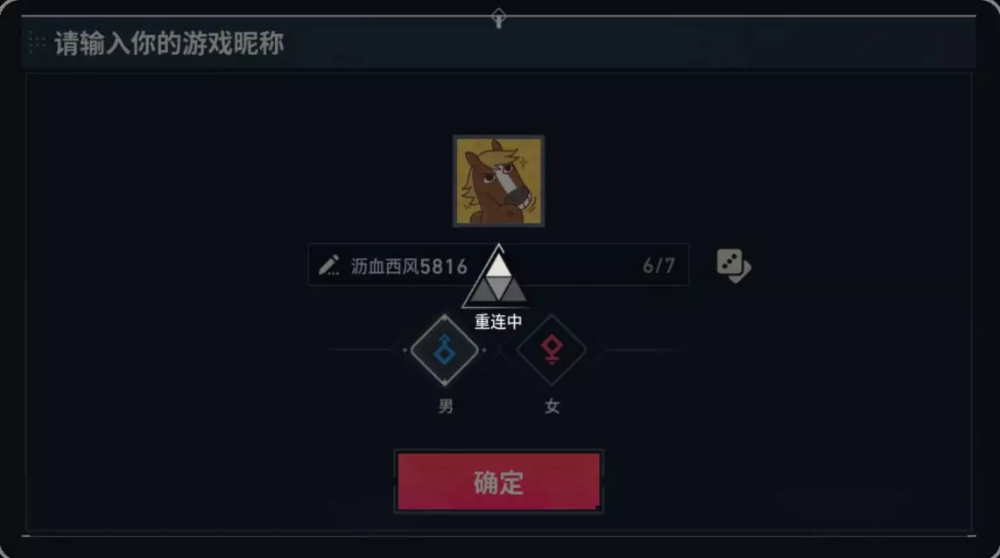Click the title 请输入你的游戏昵称
Screen dimensions: 1000x558
[x=169, y=44]
